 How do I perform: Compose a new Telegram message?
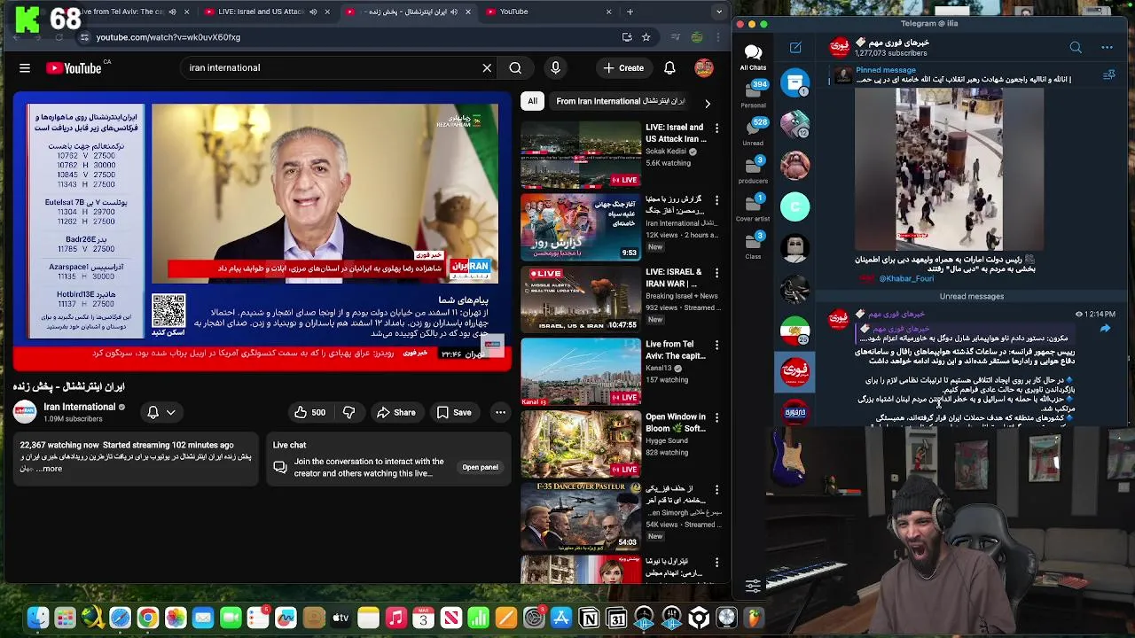[795, 47]
